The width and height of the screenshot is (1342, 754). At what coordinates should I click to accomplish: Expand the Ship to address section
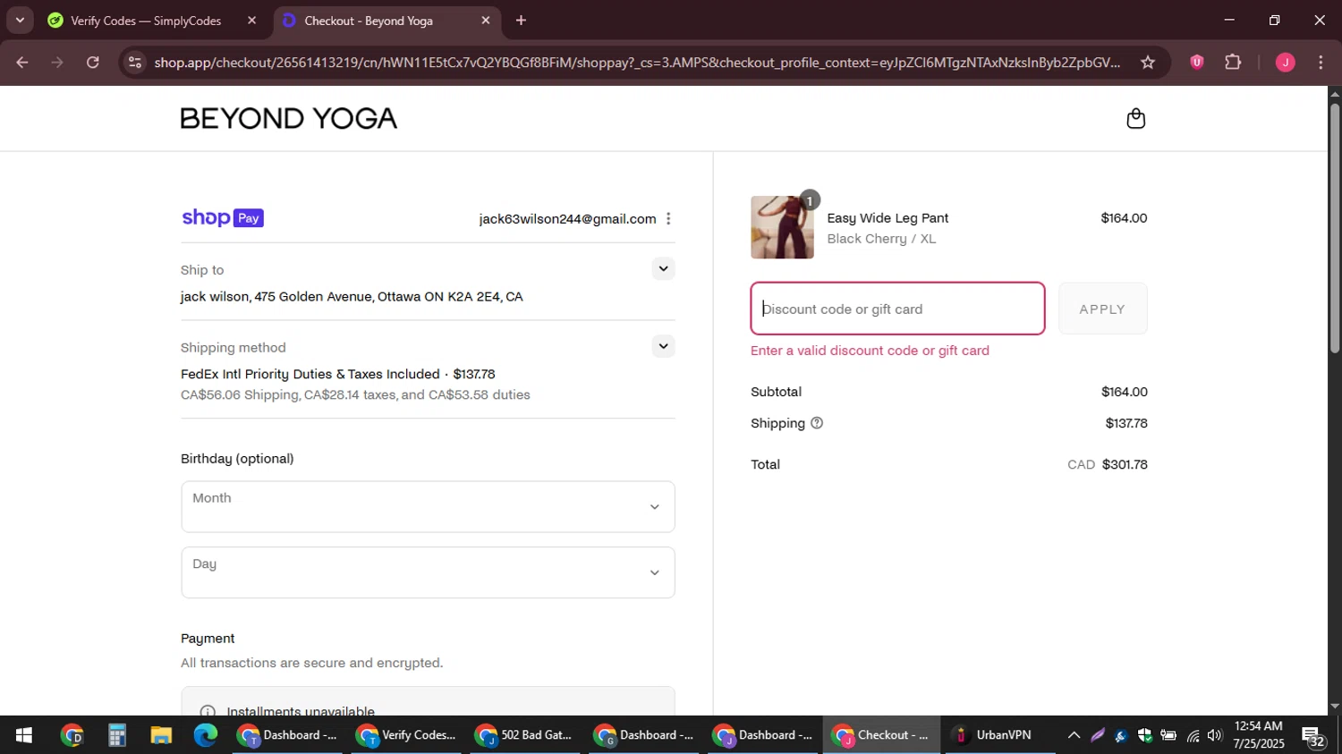pyautogui.click(x=663, y=268)
